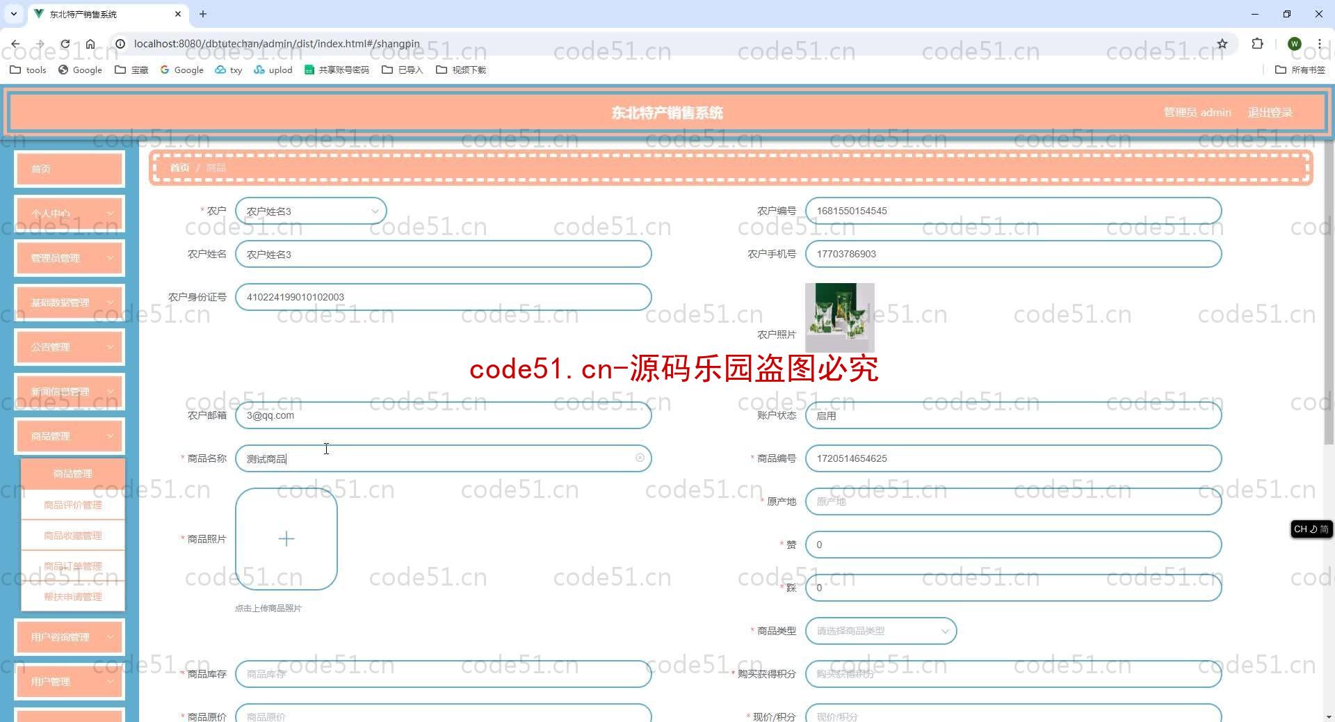Click the 农户照片 thumbnail image

tap(839, 317)
